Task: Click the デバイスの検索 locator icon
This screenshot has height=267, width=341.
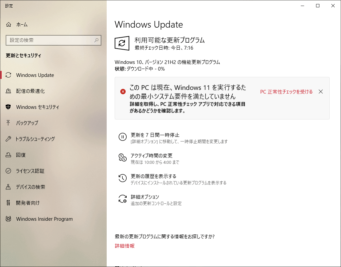Action: tap(8, 187)
